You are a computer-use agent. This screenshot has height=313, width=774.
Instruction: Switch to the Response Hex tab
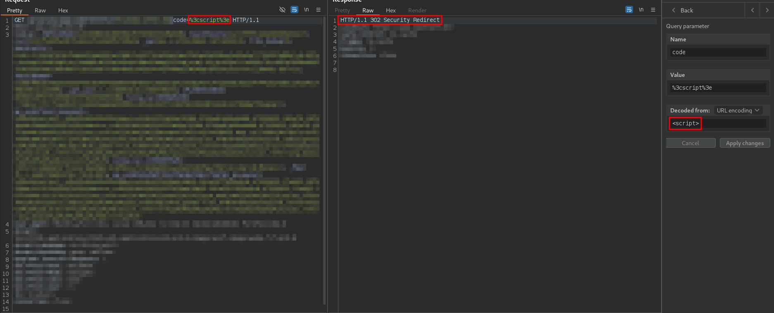(x=391, y=10)
